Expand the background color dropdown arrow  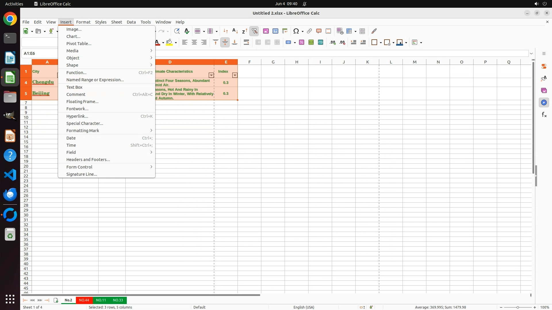coord(176,43)
